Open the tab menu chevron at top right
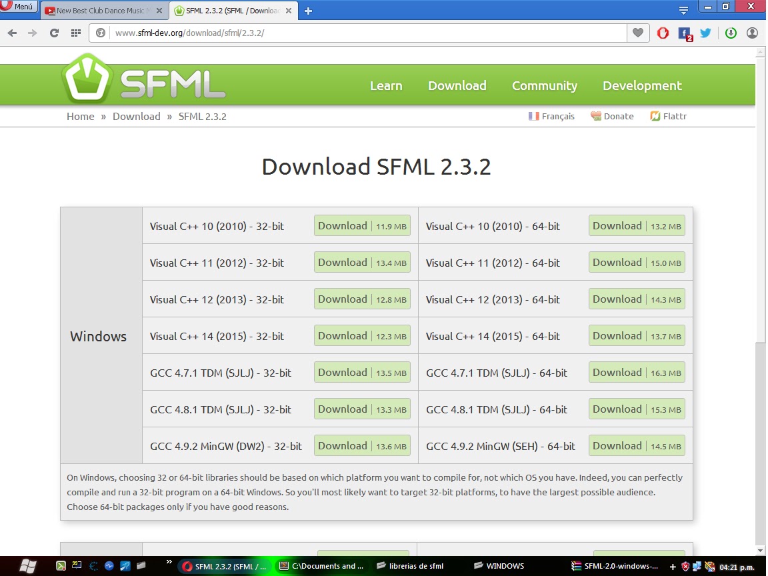 tap(685, 11)
